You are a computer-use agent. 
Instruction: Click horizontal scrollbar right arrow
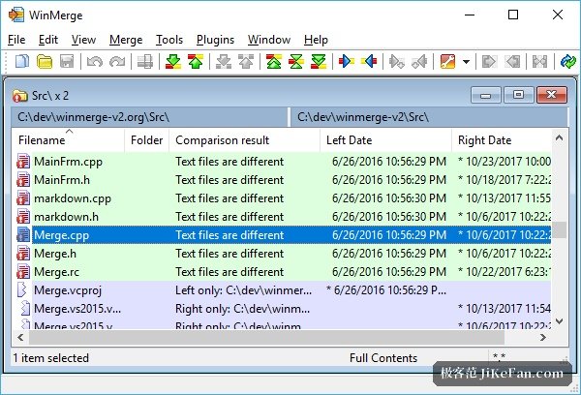[x=543, y=337]
